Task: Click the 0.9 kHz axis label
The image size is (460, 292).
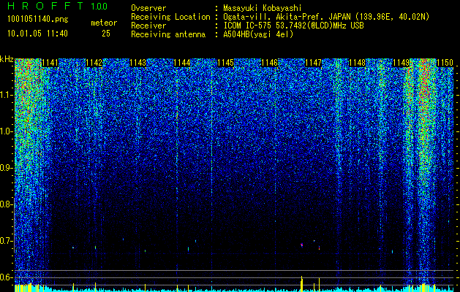Action: 6,168
